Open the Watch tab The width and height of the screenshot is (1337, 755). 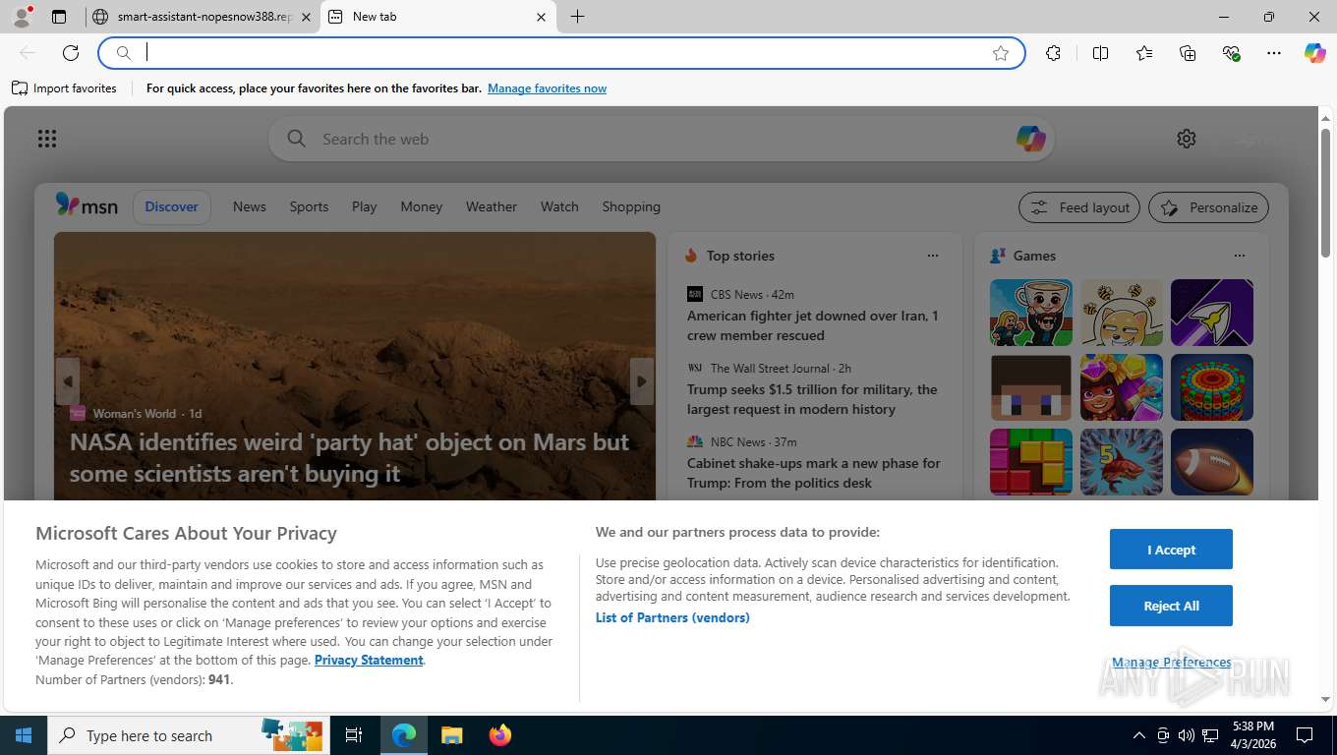coord(559,206)
